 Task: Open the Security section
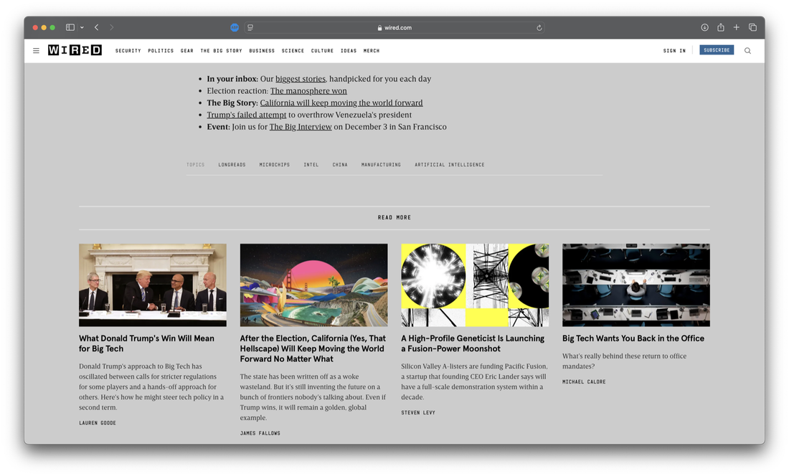(x=128, y=51)
